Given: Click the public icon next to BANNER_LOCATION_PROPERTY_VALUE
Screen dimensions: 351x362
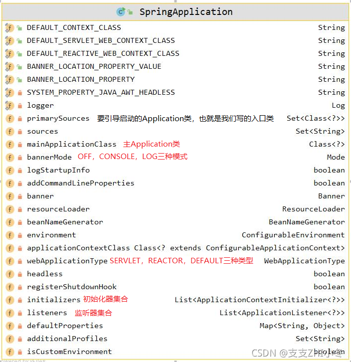Looking at the screenshot, I should pyautogui.click(x=20, y=67).
